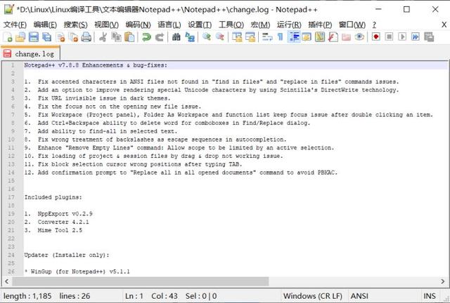Click the Redo arrow icon

click(x=160, y=37)
